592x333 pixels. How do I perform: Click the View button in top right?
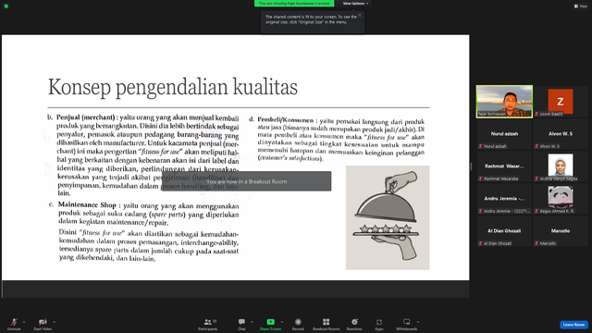(581, 6)
